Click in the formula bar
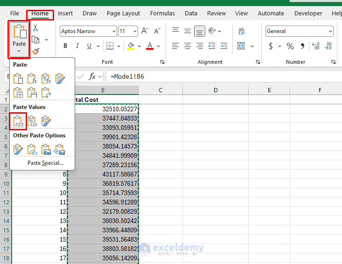Image resolution: width=342 pixels, height=264 pixels. coord(224,76)
